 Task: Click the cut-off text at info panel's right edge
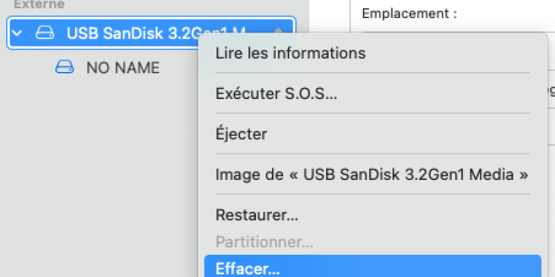[552, 91]
